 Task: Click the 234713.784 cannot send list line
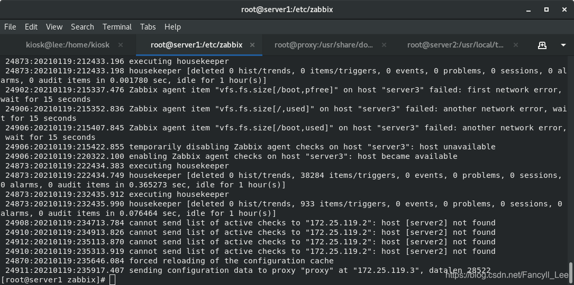250,223
